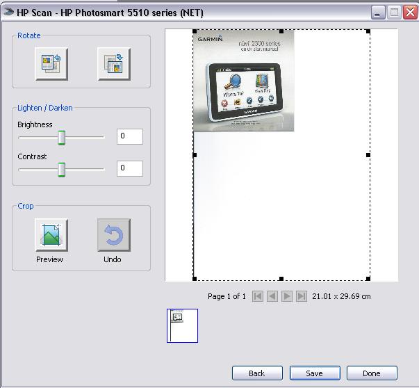The height and width of the screenshot is (388, 419).
Task: Click the Done button
Action: (x=372, y=373)
